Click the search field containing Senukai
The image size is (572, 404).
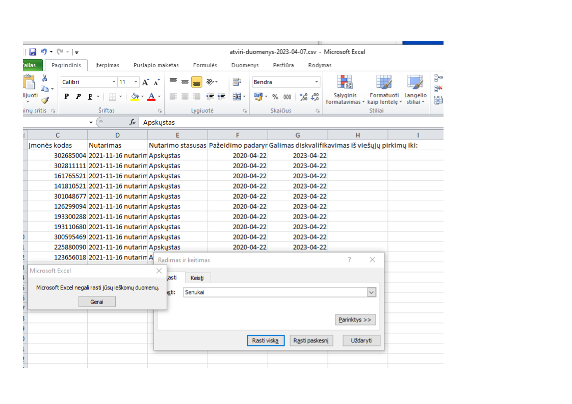tap(274, 292)
